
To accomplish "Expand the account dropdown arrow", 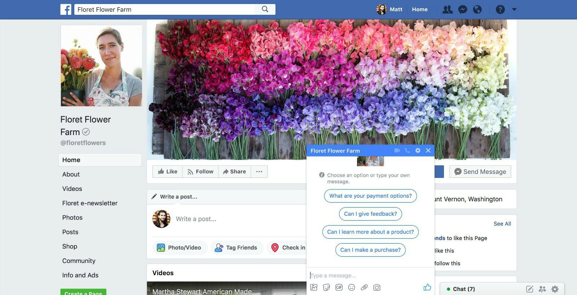I will tap(514, 10).
